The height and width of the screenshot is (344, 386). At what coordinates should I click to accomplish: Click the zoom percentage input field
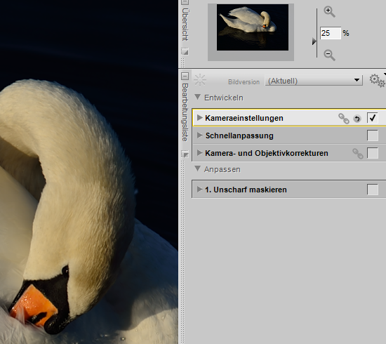point(331,33)
